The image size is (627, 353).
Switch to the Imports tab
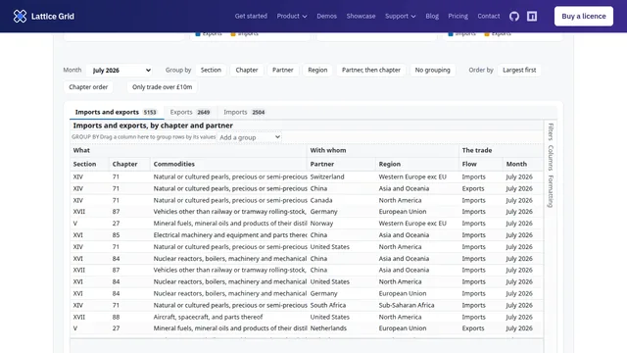pyautogui.click(x=244, y=112)
